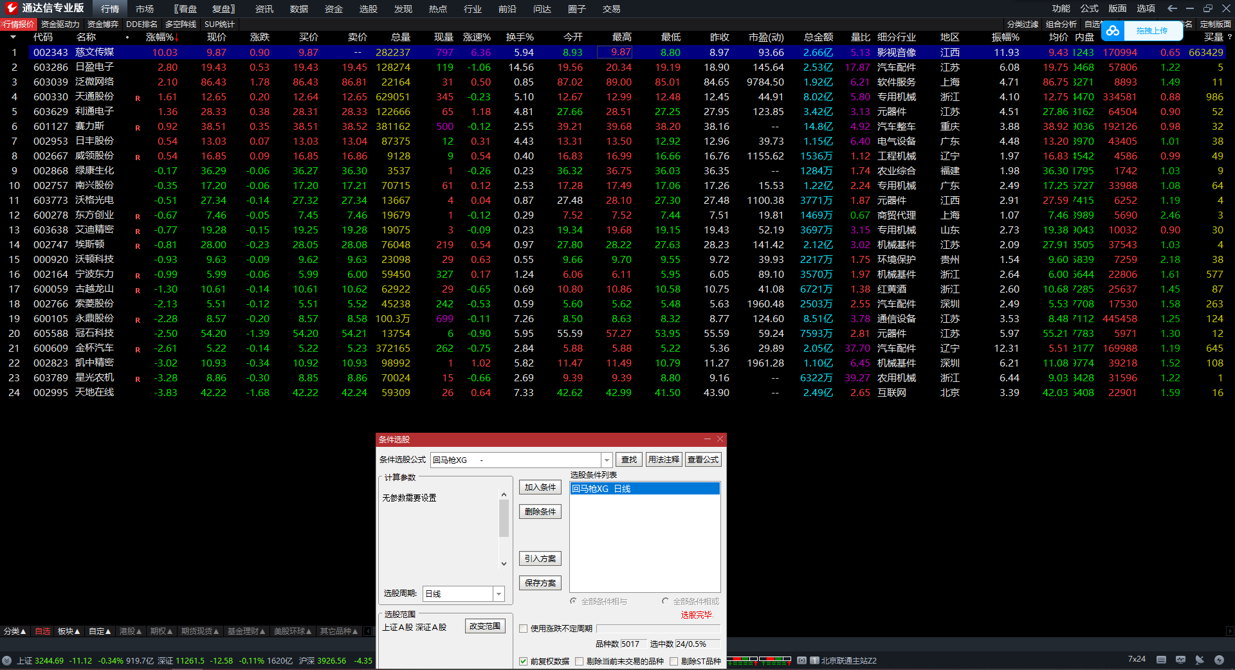Select 全部条件相或 radio button
Screen dimensions: 1235x670
point(665,601)
